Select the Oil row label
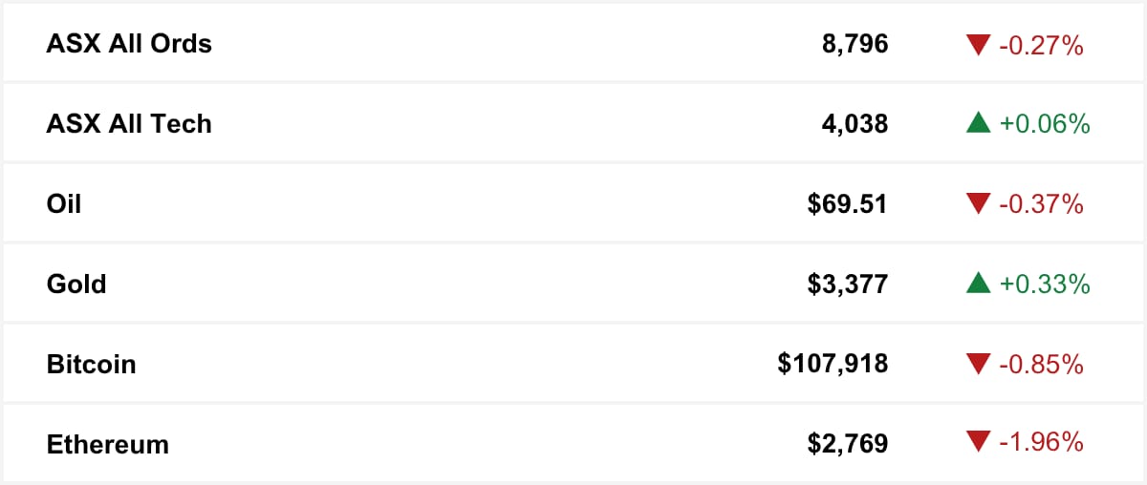 pos(64,204)
